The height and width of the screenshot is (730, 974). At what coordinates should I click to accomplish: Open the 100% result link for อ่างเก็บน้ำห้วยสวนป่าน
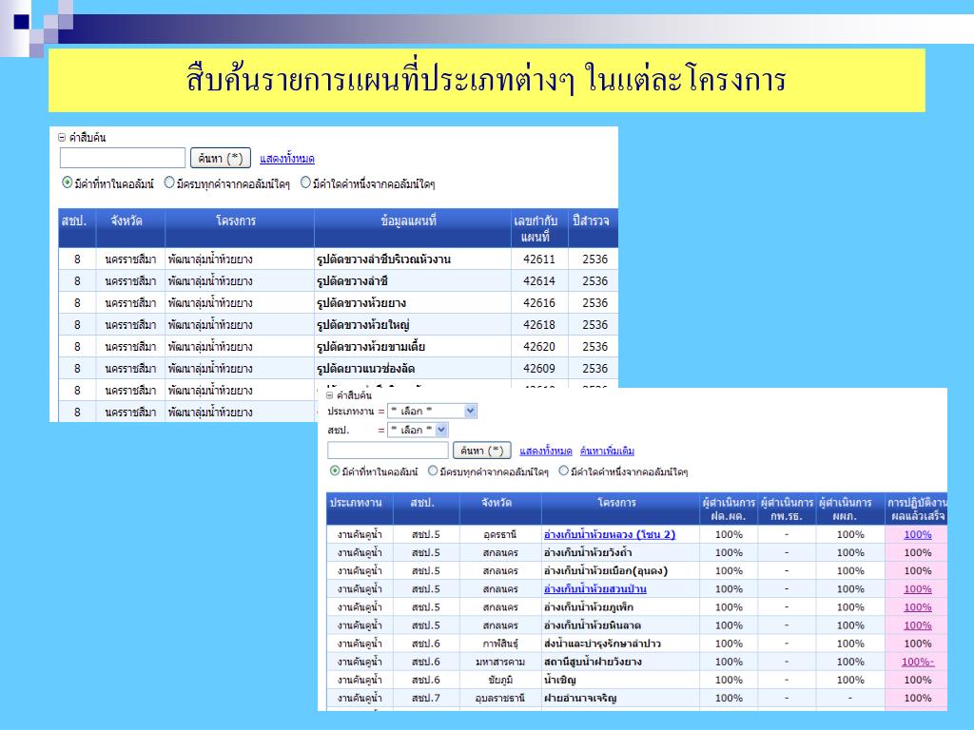tap(918, 589)
